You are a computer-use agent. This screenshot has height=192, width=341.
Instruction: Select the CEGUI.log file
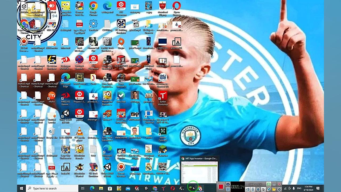107,26
